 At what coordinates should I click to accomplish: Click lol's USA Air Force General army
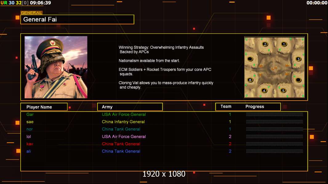pyautogui.click(x=124, y=136)
